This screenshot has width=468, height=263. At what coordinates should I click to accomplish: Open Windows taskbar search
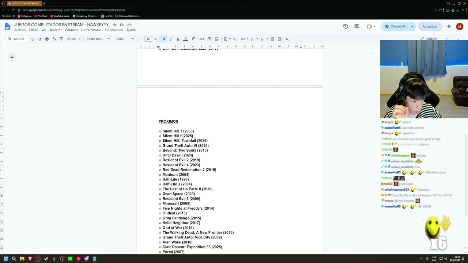[14, 259]
